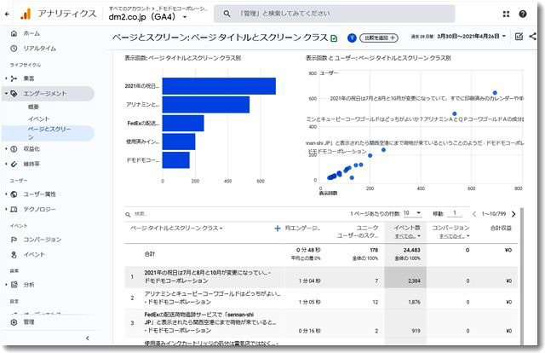
Task: Click the table vertical scrollbar
Action: point(521,277)
